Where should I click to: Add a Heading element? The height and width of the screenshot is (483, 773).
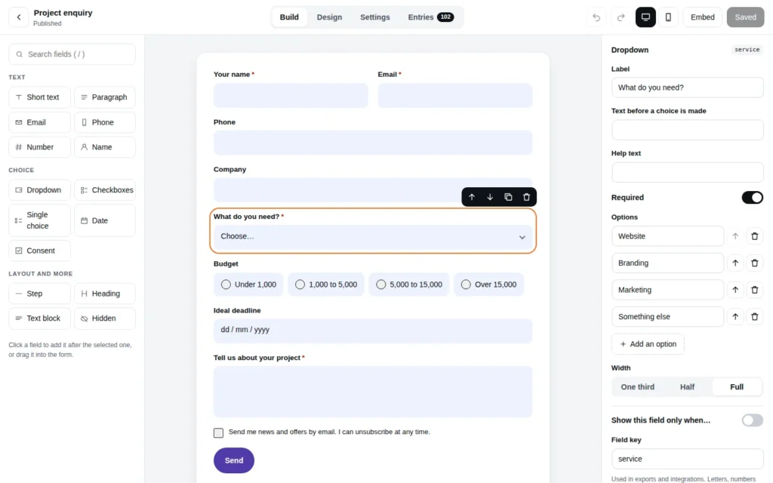(105, 294)
